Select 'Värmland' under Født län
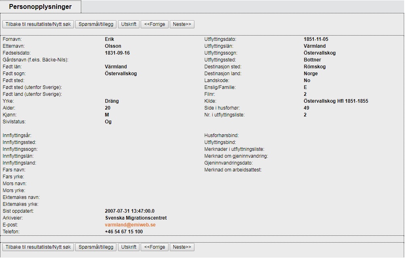The height and width of the screenshot is (258, 407). pos(116,67)
